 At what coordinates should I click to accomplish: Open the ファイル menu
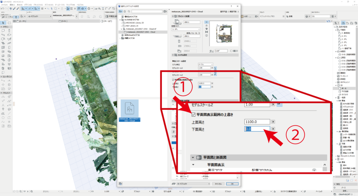[x=4, y=5]
